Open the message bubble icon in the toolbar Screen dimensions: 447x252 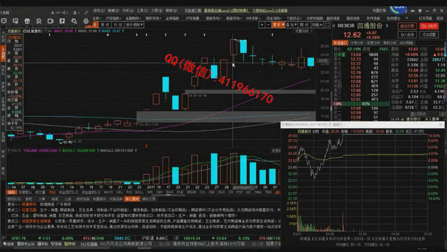tap(4, 21)
